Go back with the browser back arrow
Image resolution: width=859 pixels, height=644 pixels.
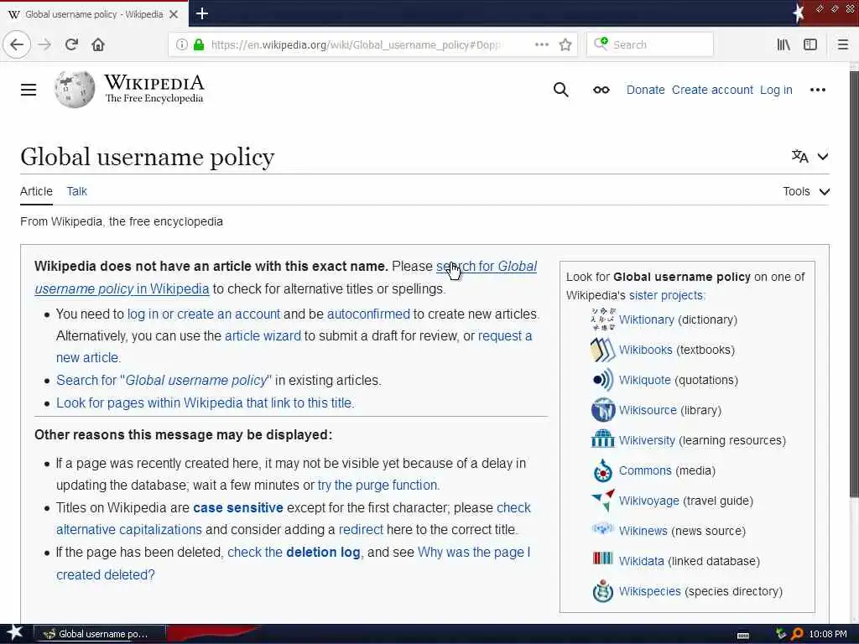coord(17,44)
